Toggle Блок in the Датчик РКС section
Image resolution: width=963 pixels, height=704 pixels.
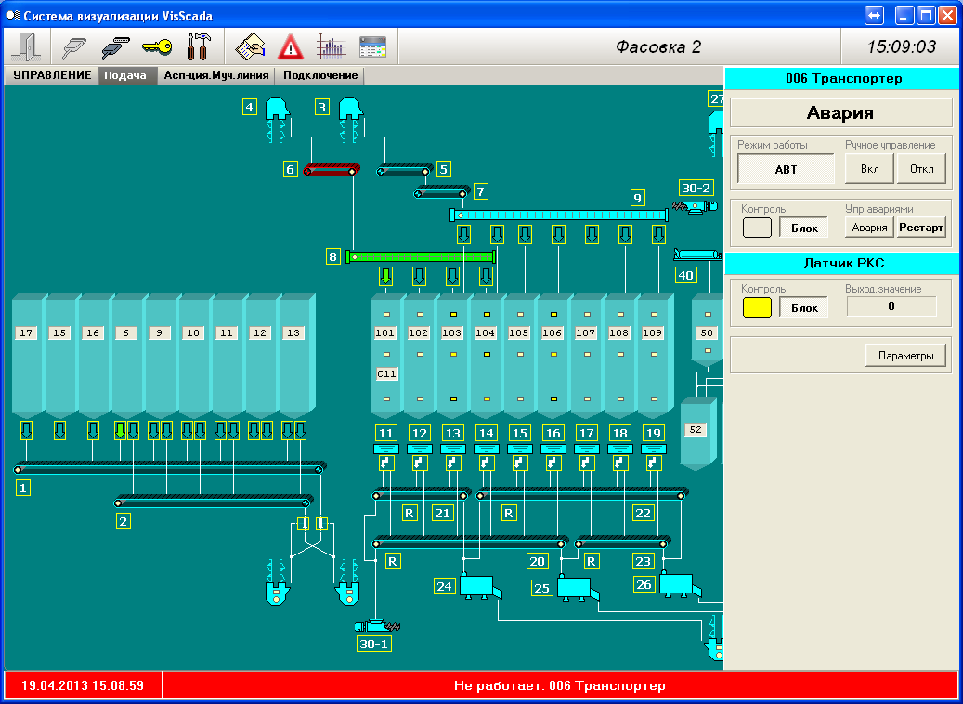pyautogui.click(x=803, y=307)
